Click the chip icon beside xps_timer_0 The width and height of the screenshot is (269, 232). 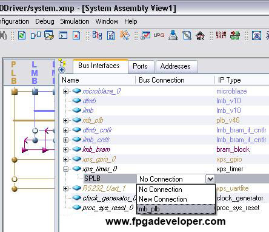click(x=77, y=169)
